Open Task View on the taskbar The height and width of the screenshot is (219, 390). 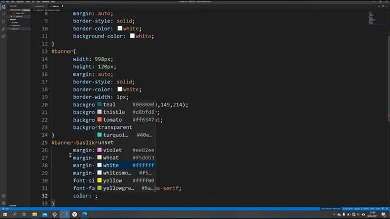pyautogui.click(x=24, y=215)
